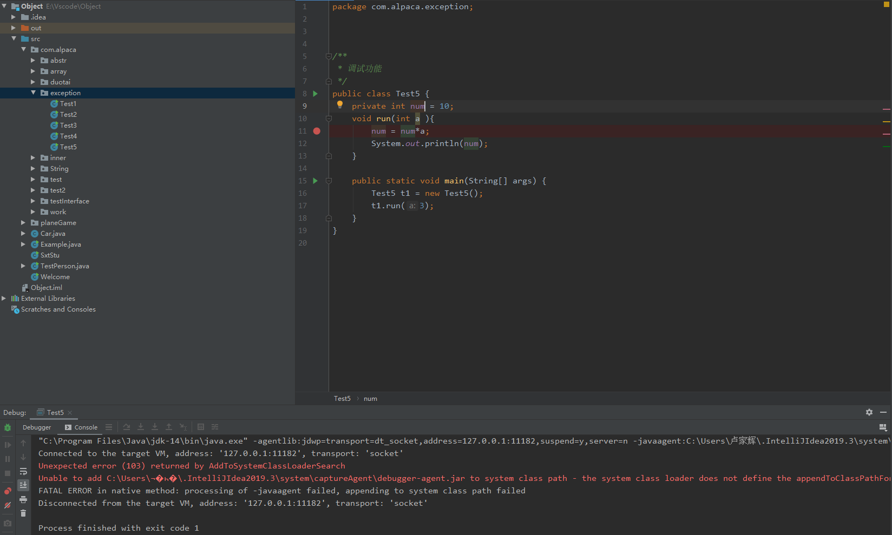Open the View Breakpoints dialog
The height and width of the screenshot is (535, 892).
8,491
